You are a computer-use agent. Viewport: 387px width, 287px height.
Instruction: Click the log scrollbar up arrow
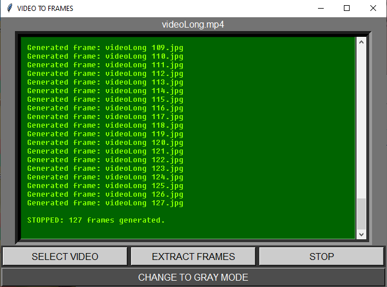[361, 41]
